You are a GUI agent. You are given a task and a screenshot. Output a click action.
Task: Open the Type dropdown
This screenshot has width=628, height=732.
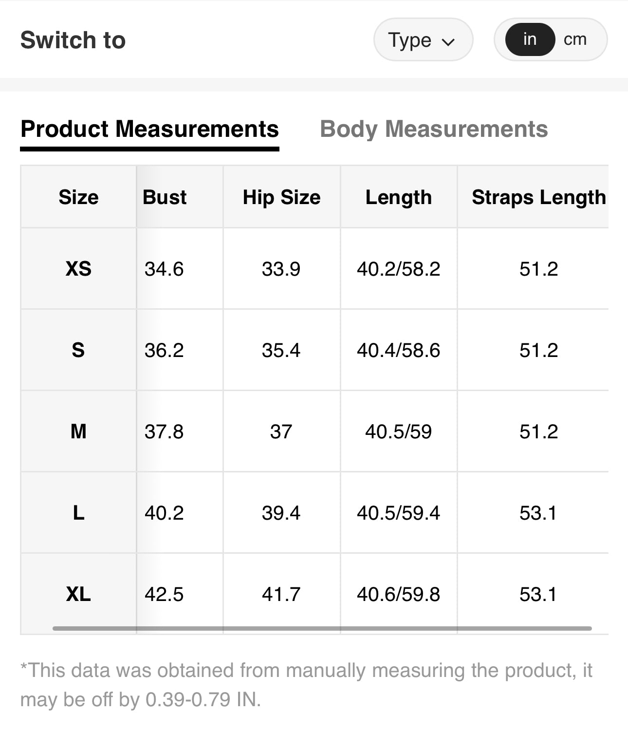tap(422, 40)
